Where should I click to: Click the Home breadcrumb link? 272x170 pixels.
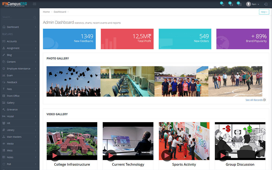(46, 12)
